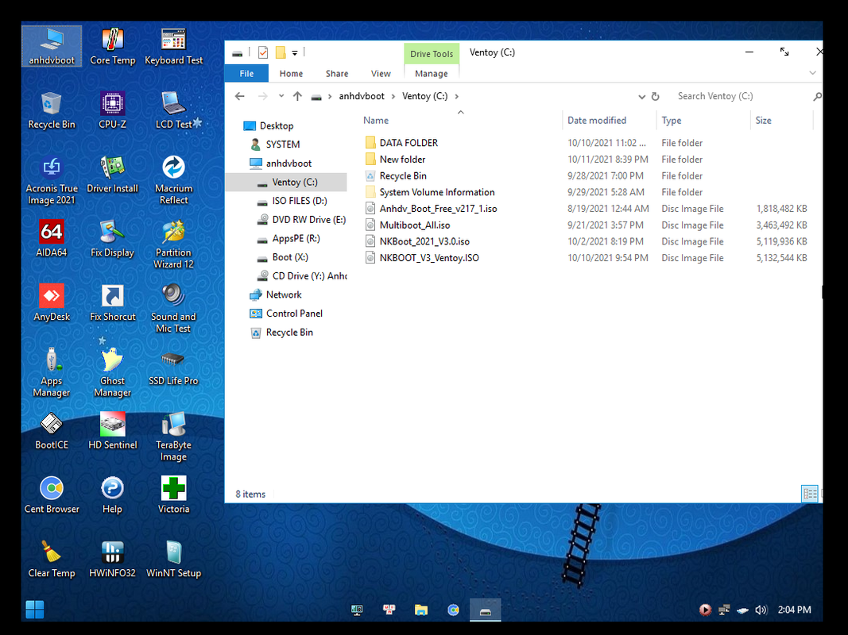
Task: Click the taskbar File Explorer folder icon
Action: coord(420,610)
